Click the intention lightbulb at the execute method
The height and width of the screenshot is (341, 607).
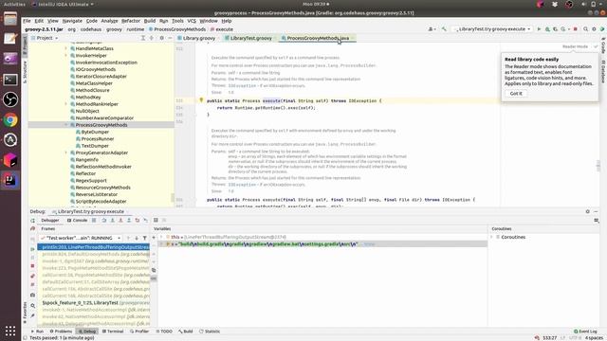[201, 100]
